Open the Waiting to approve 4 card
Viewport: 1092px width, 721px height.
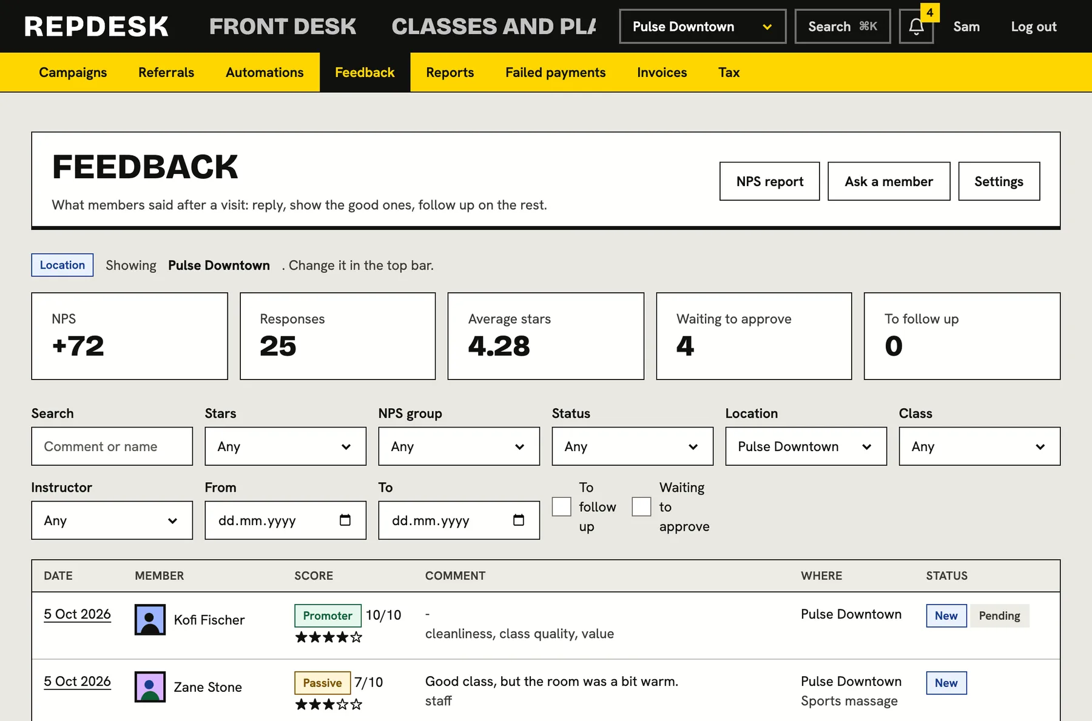click(754, 337)
